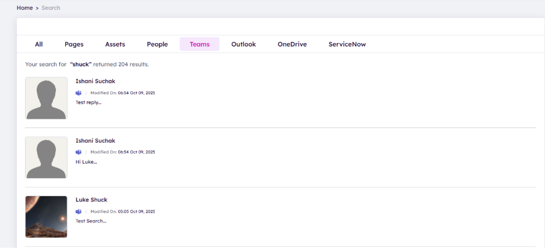Click the 'Hi Luke...' message snippet
Image resolution: width=545 pixels, height=248 pixels.
[x=86, y=162]
